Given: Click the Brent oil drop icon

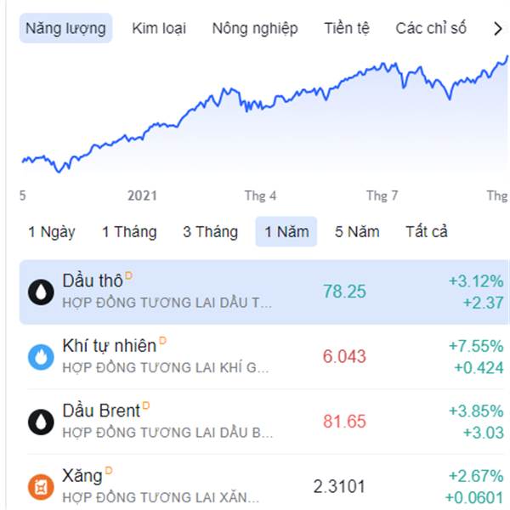Looking at the screenshot, I should click(41, 422).
